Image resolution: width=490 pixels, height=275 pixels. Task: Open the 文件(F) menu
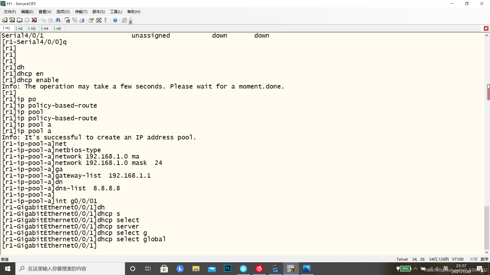click(x=10, y=11)
